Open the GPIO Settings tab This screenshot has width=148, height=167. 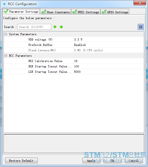tap(115, 12)
